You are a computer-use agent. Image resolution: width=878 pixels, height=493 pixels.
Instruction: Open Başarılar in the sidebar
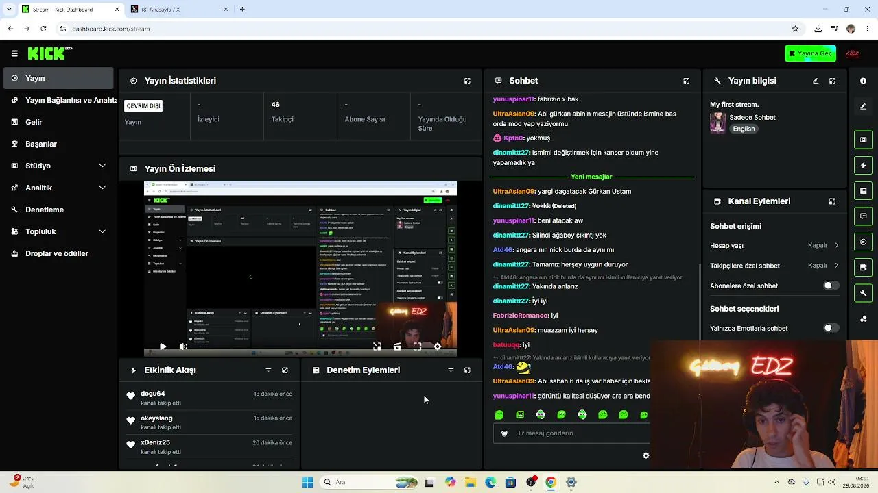click(58, 144)
